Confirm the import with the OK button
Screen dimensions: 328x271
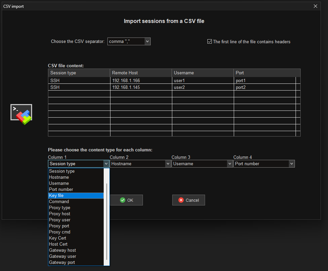pyautogui.click(x=126, y=200)
